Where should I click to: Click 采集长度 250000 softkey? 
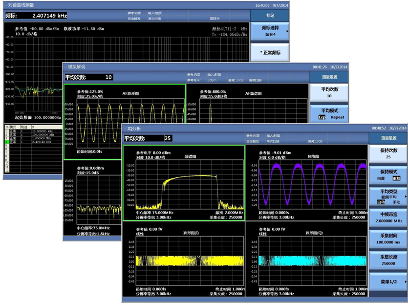point(388,260)
